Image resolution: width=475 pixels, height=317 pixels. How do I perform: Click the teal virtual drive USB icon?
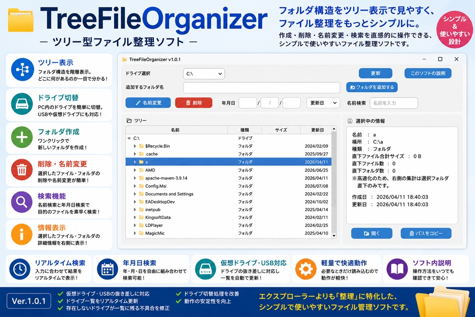[205, 269]
